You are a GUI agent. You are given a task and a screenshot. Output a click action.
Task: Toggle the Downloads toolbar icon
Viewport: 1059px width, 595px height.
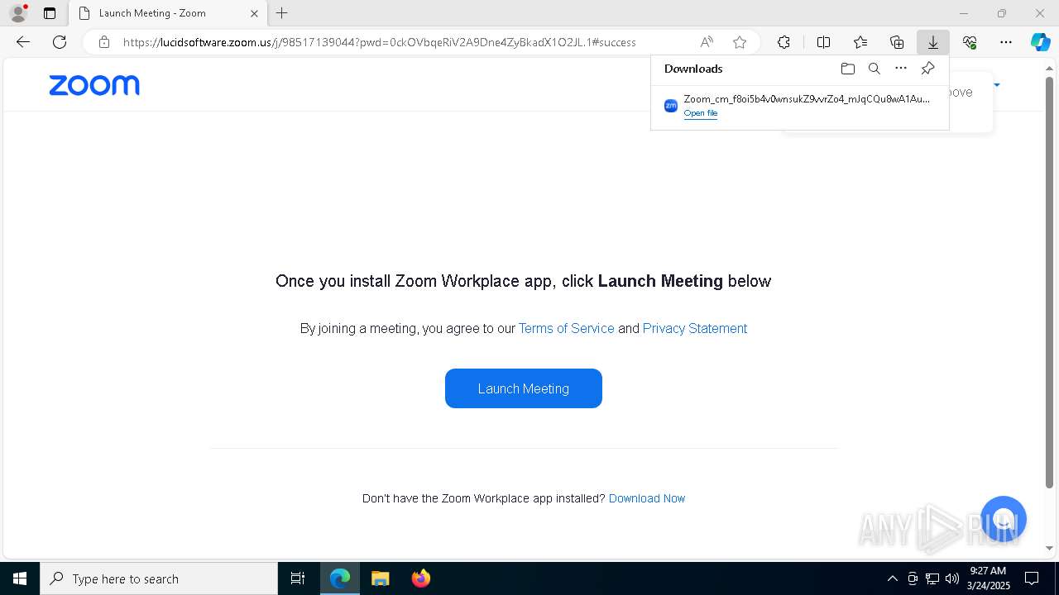point(932,42)
